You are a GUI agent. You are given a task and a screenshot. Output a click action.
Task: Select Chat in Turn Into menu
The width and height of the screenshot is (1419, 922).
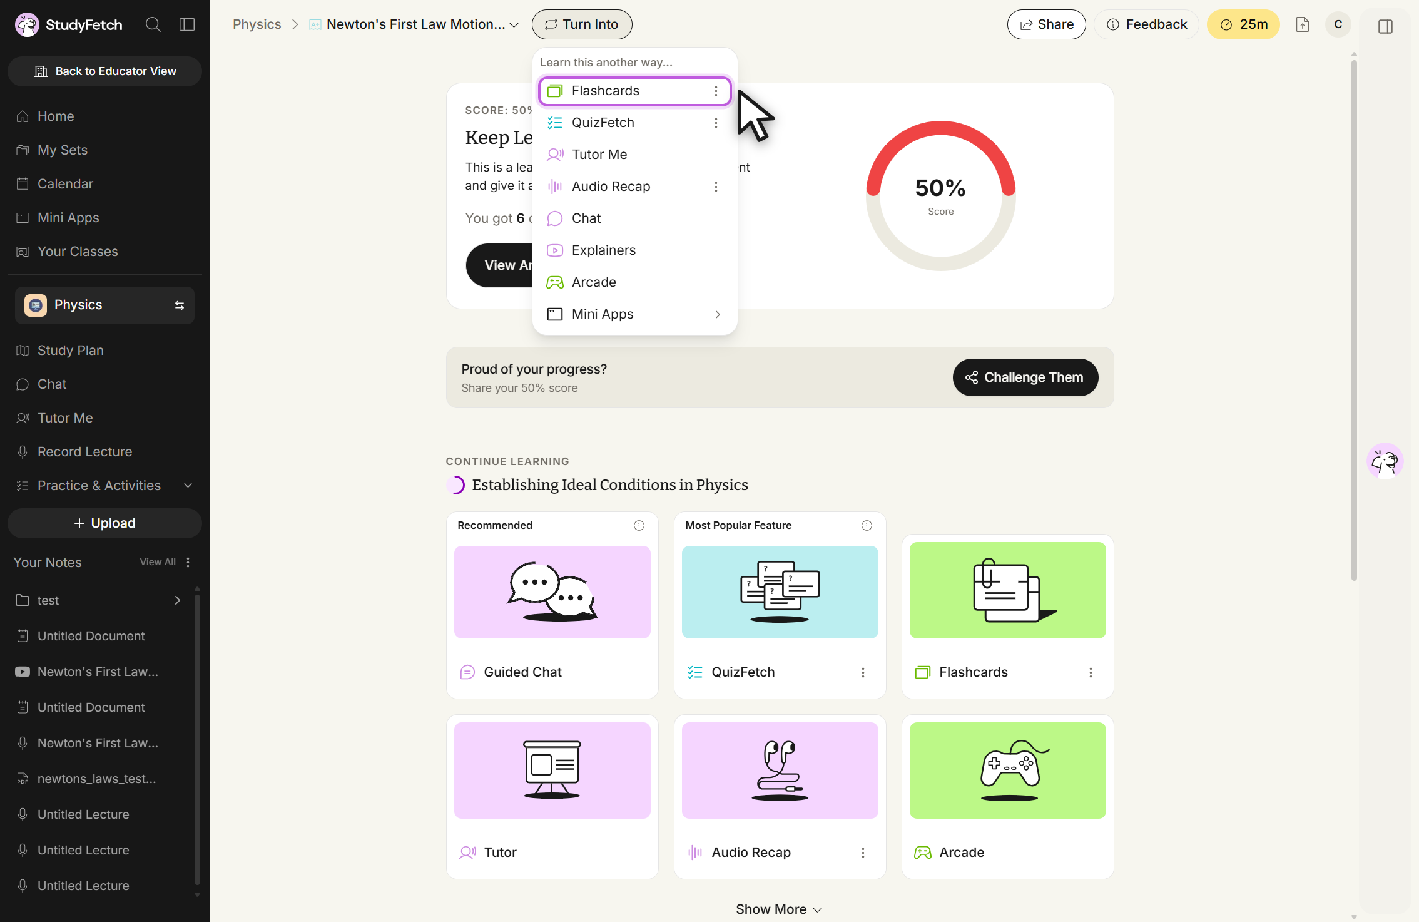pyautogui.click(x=634, y=219)
